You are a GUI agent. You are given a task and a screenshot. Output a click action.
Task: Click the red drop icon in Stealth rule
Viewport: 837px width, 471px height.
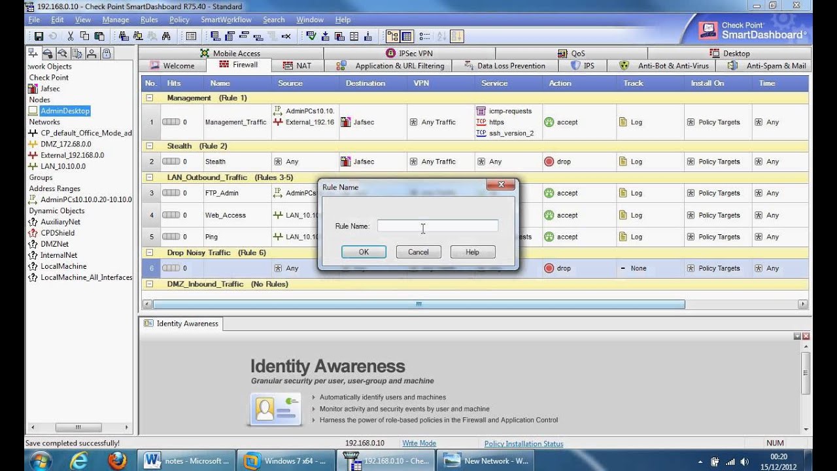(x=549, y=162)
